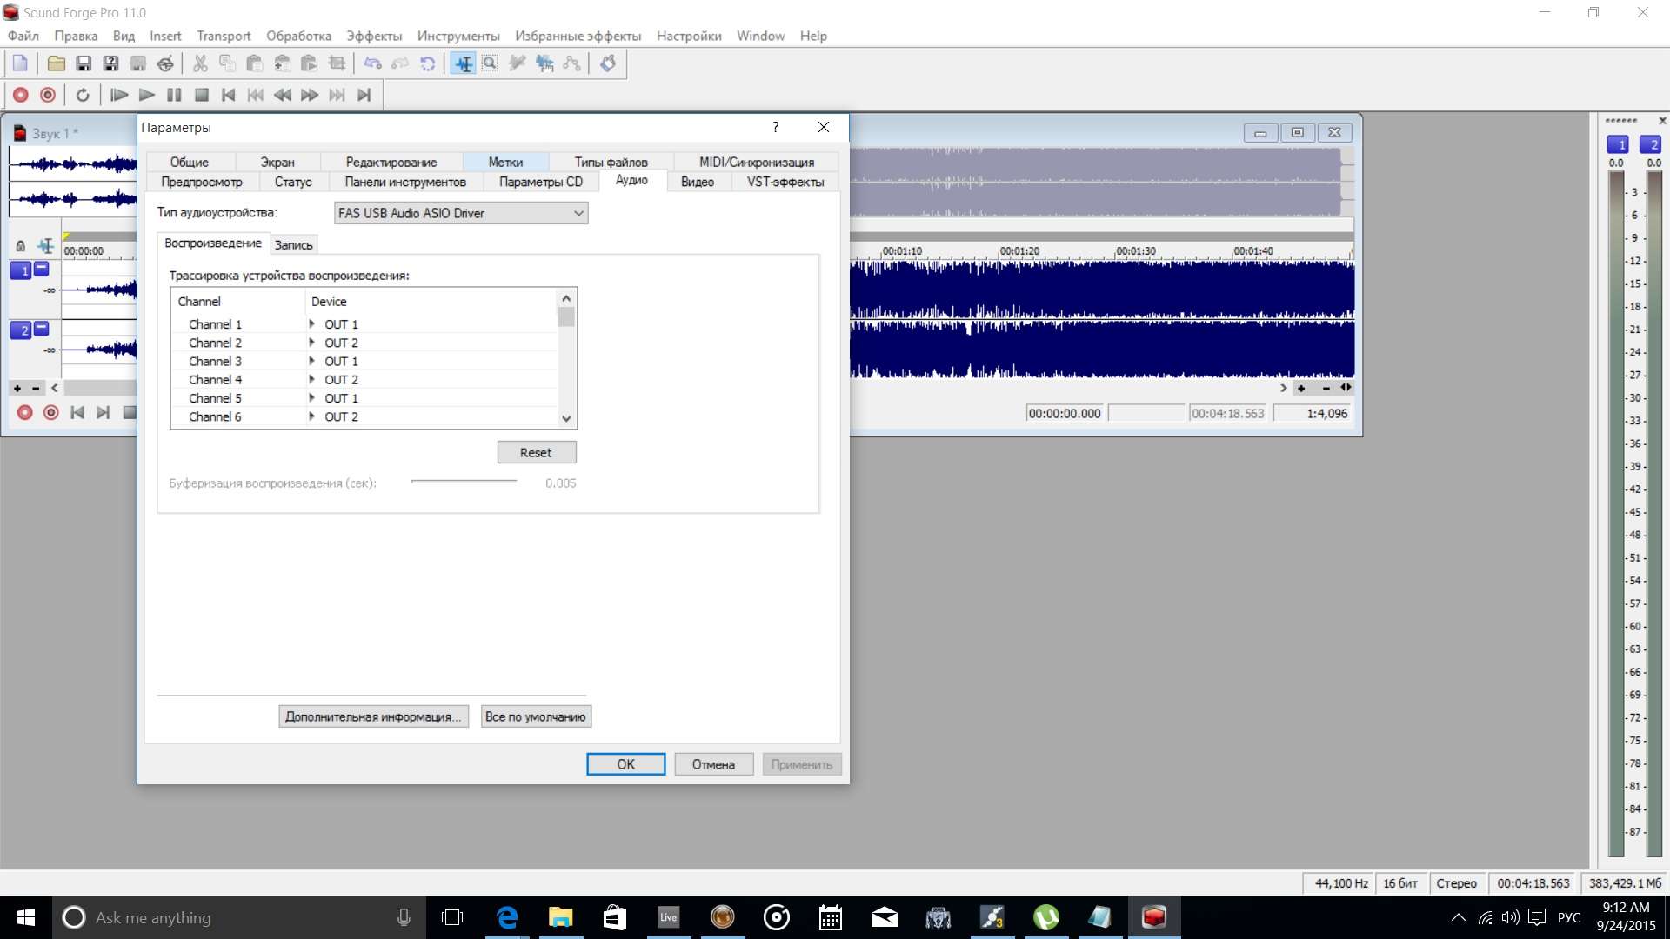Viewport: 1670px width, 939px height.
Task: Toggle channel 2 button in track header
Action: (x=21, y=330)
